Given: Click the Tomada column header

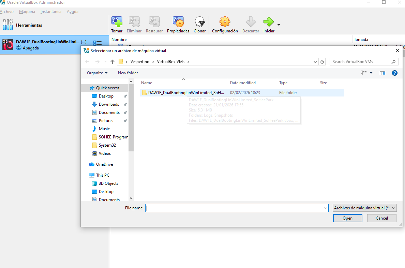Looking at the screenshot, I should coord(361,40).
